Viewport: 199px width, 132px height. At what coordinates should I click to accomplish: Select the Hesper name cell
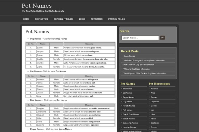(43, 51)
